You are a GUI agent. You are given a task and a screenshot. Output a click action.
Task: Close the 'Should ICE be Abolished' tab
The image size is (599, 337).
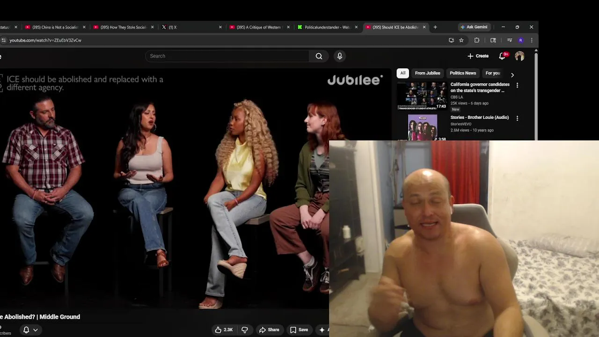tap(424, 27)
